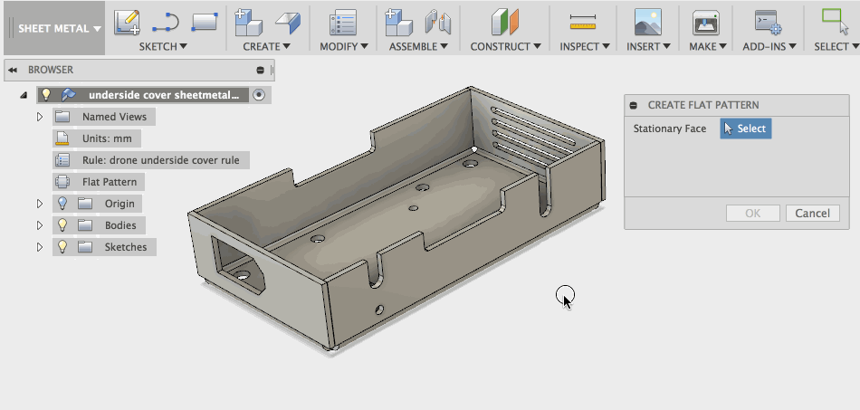The image size is (860, 410).
Task: Expand the Bodies folder arrow
Action: (40, 224)
